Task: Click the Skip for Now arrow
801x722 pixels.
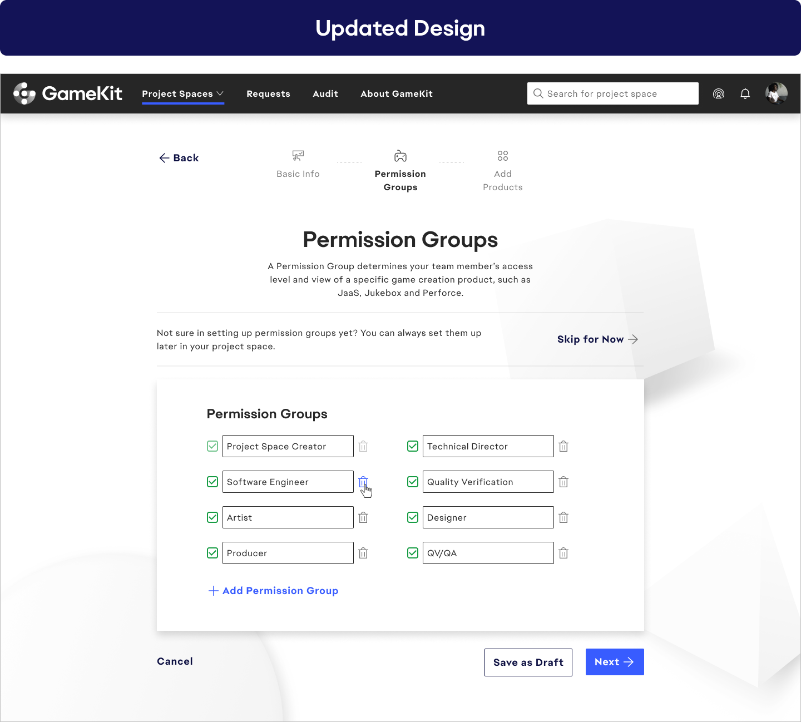Action: 633,339
